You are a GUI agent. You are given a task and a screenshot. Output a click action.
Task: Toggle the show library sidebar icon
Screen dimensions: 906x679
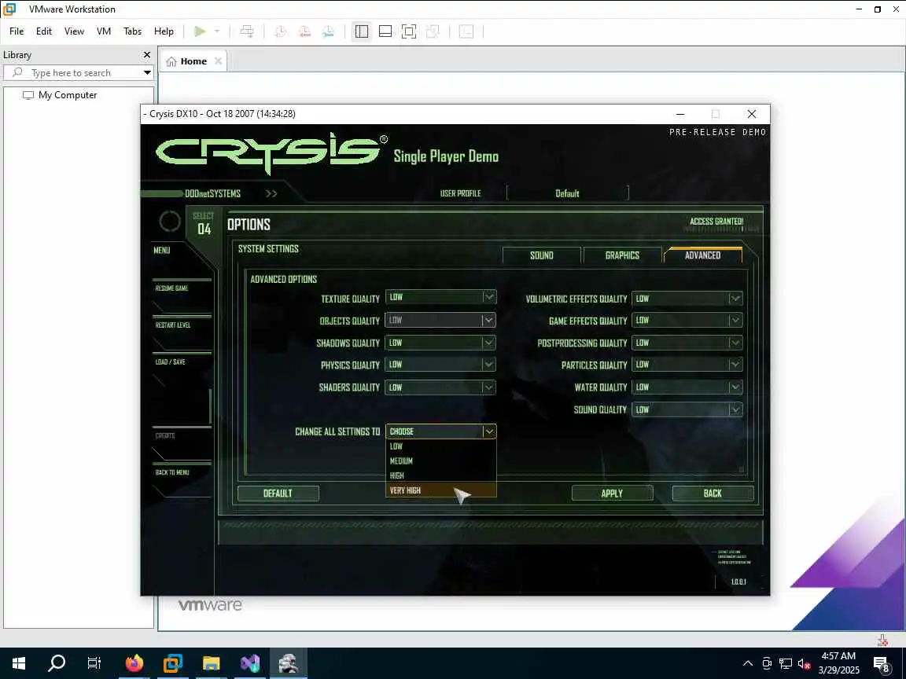pos(362,31)
